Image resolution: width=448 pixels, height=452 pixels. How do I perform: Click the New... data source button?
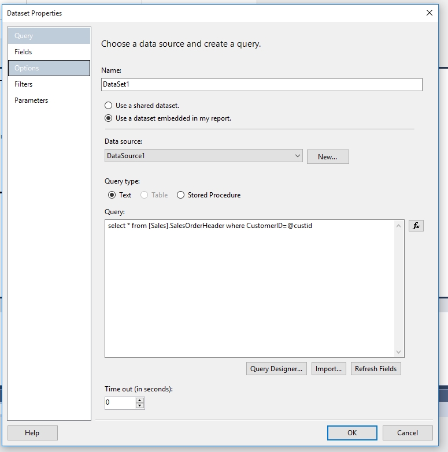(328, 156)
